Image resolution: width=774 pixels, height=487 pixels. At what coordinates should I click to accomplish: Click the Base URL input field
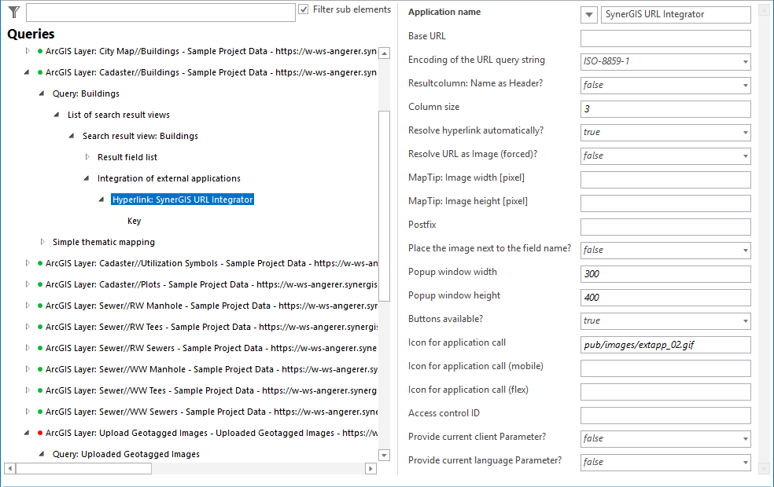[x=665, y=38]
